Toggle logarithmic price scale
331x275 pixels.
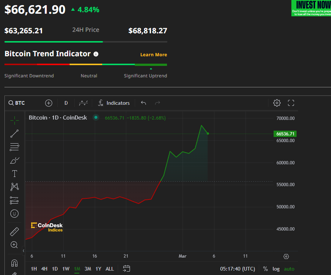click(x=275, y=269)
